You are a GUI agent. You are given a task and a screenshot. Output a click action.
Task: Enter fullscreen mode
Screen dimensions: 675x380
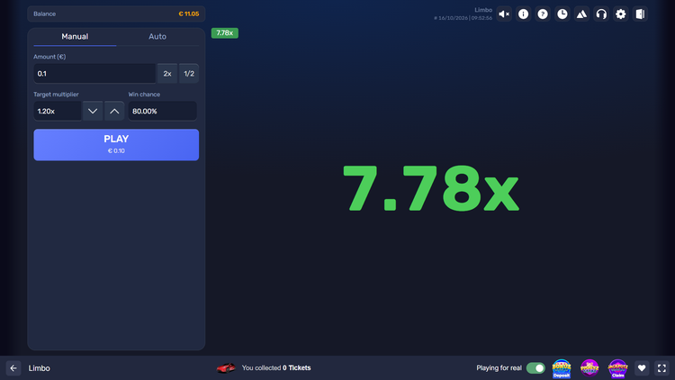tap(661, 368)
